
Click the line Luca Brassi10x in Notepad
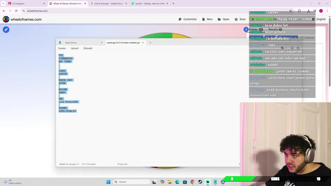point(68,102)
